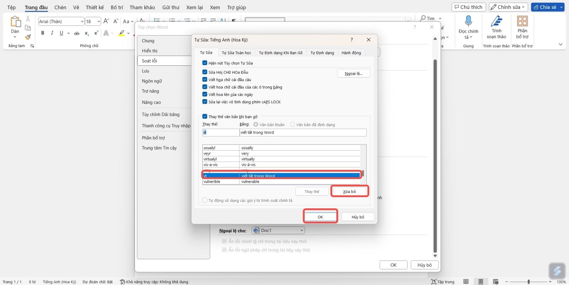This screenshot has width=569, height=285.
Task: Click OK in the Tự Sửa dialog
Action: [320, 217]
